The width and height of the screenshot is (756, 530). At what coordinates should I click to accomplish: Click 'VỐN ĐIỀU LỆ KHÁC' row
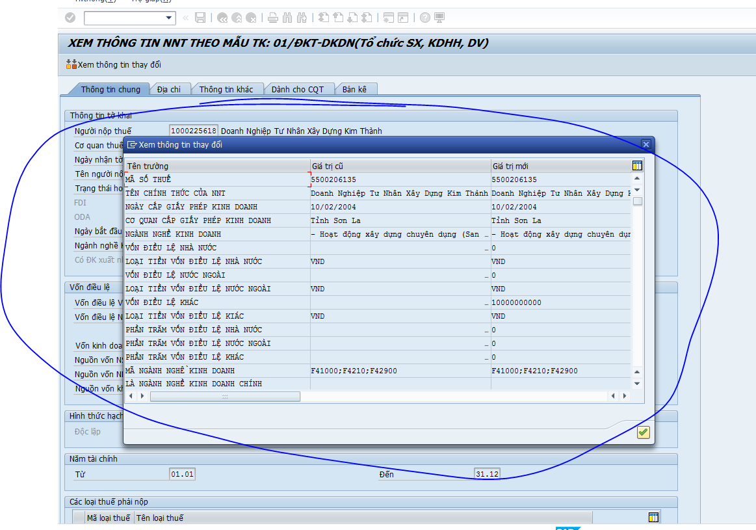coord(378,302)
